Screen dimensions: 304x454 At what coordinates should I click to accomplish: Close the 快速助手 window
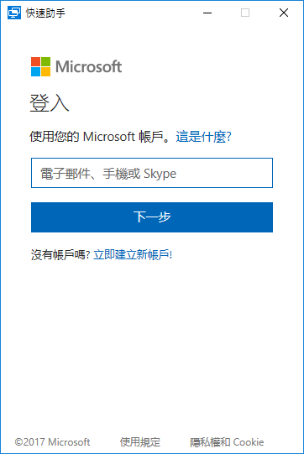(284, 13)
